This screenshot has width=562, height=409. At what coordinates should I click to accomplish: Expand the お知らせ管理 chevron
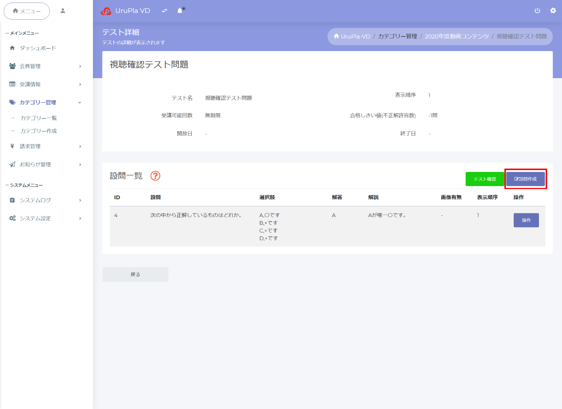[80, 164]
